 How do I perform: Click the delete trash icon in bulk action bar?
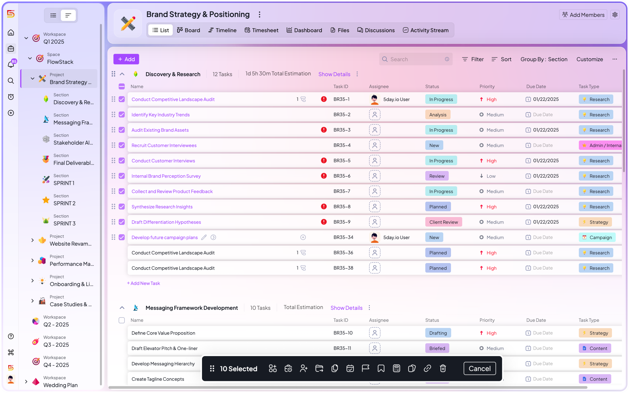pos(443,368)
